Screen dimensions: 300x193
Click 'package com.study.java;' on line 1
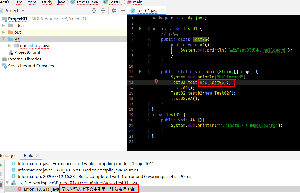click(x=179, y=18)
